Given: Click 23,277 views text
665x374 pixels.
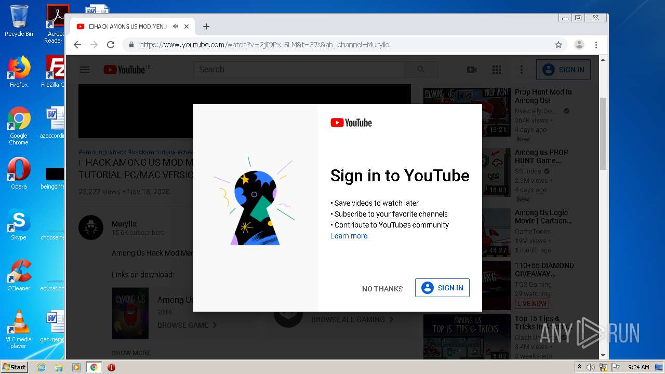Looking at the screenshot, I should pyautogui.click(x=99, y=192).
